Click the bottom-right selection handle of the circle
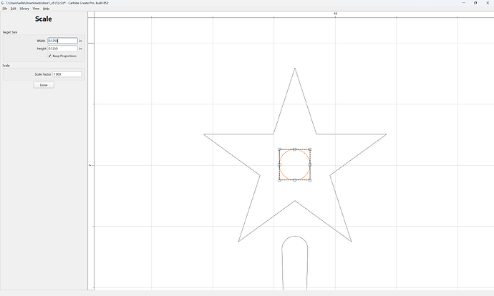 [x=310, y=180]
